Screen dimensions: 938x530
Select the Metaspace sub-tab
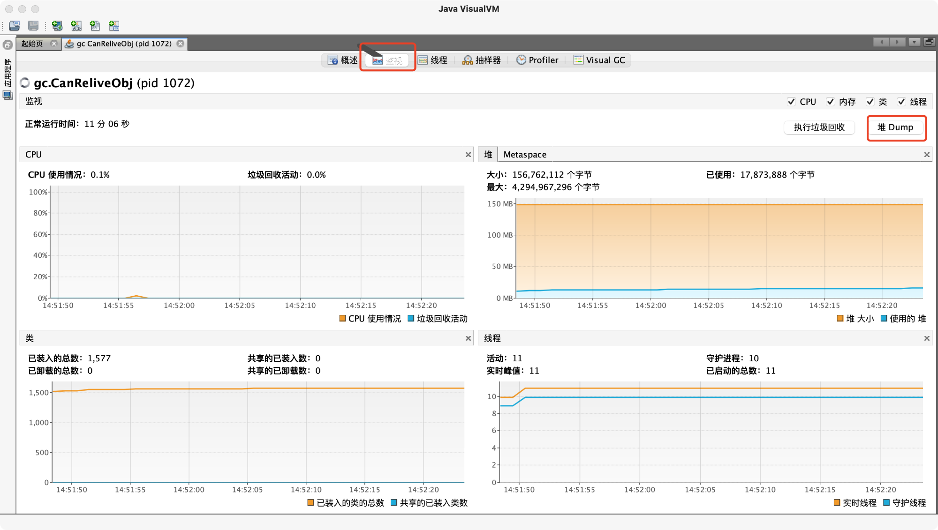pyautogui.click(x=525, y=155)
